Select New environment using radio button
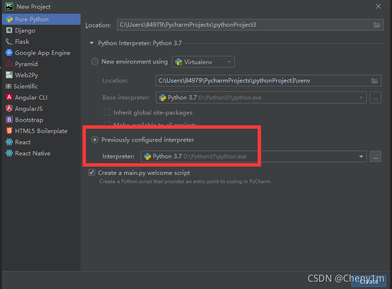392x289 pixels. click(95, 62)
